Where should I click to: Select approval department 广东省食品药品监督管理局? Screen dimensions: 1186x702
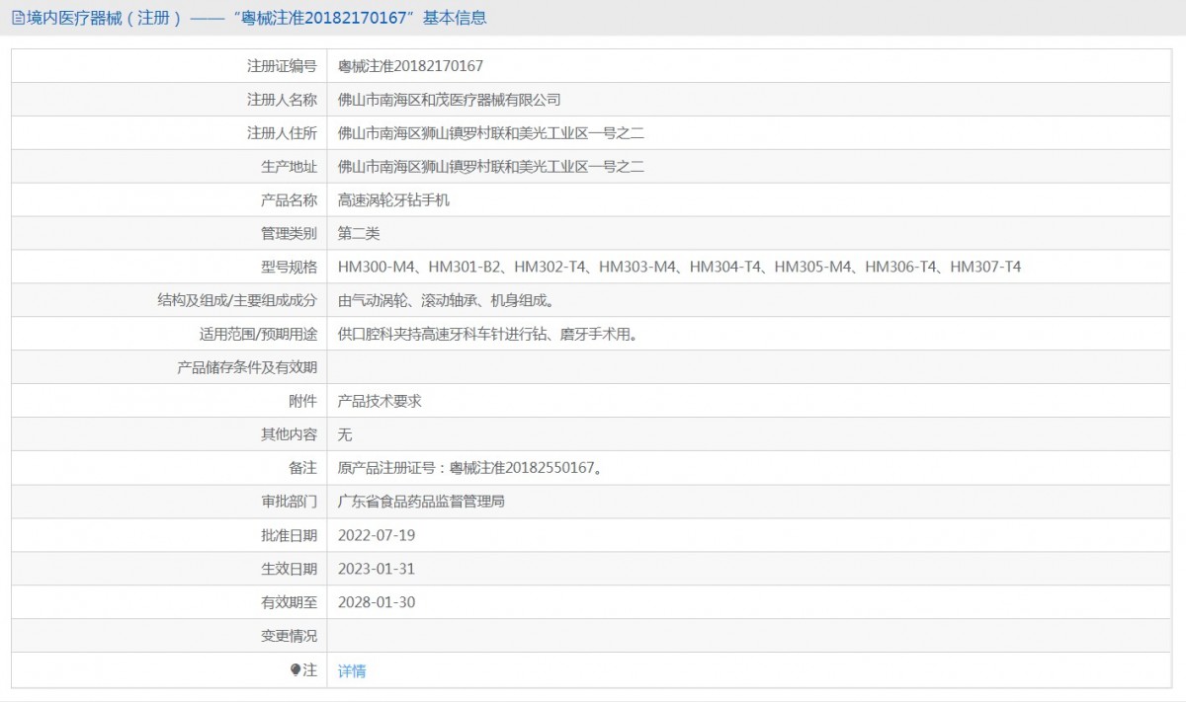(421, 502)
